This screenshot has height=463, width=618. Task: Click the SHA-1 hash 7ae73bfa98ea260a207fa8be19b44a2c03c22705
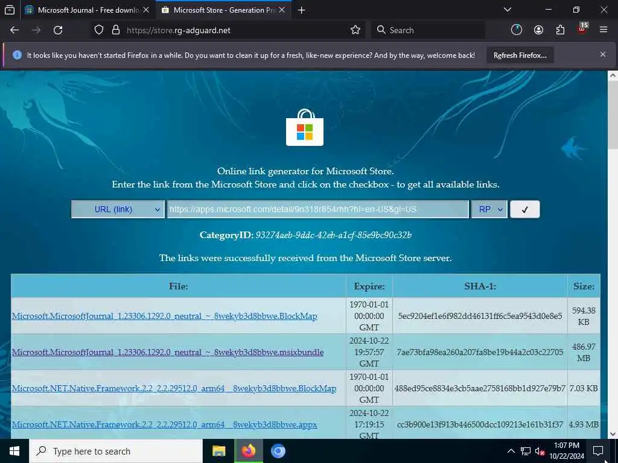tap(480, 352)
